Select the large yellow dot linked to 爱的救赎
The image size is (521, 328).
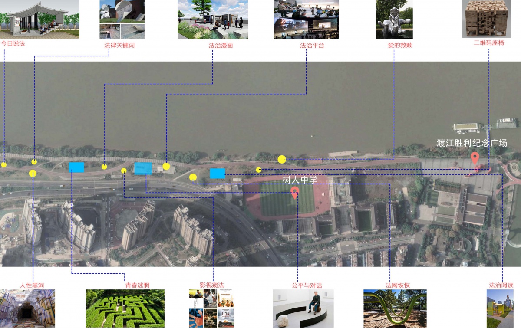[282, 159]
